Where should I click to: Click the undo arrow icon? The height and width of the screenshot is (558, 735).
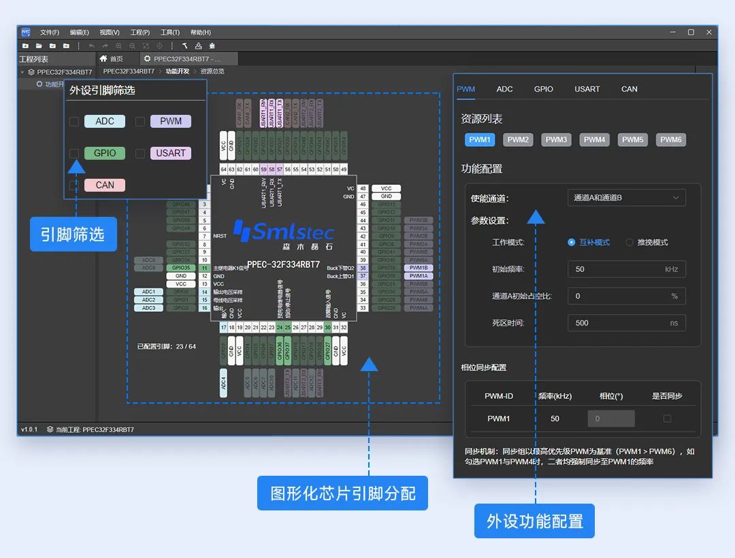(91, 46)
